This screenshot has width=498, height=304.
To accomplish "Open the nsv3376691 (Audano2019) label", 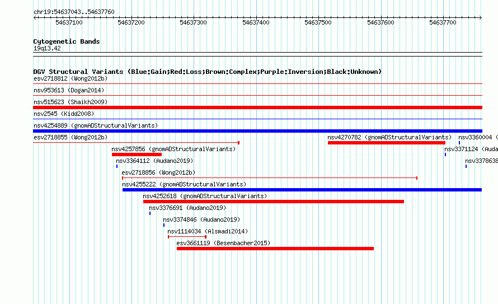I will 187,208.
